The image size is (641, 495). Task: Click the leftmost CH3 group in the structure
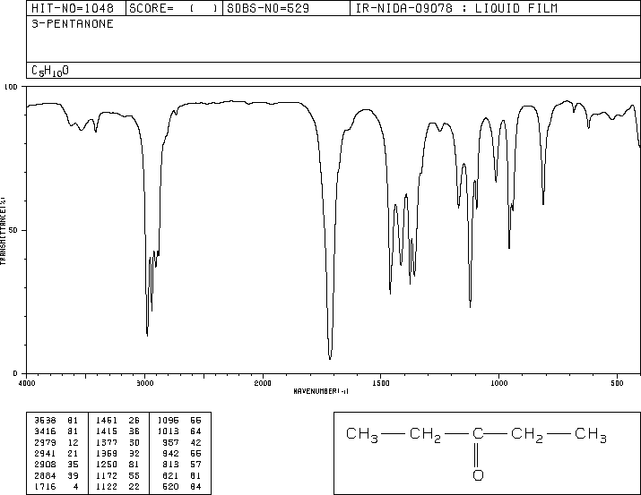point(362,435)
